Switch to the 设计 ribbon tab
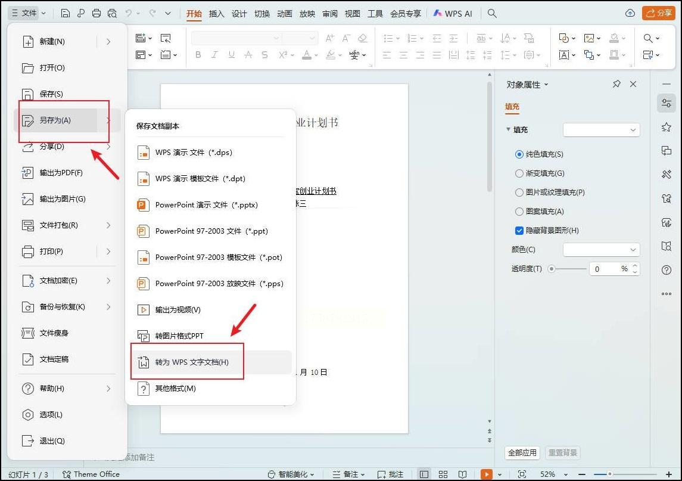Screen dimensions: 682x481 tap(239, 14)
